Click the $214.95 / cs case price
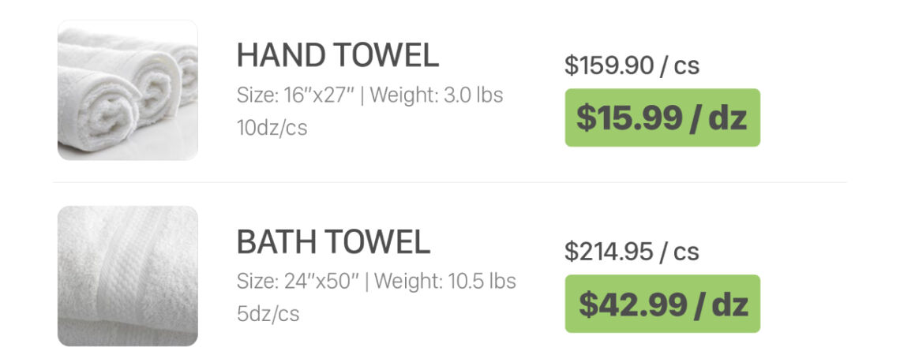 (632, 252)
